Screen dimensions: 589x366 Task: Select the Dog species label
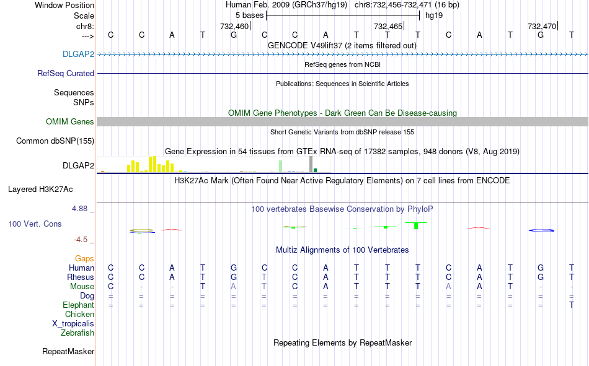click(x=87, y=296)
